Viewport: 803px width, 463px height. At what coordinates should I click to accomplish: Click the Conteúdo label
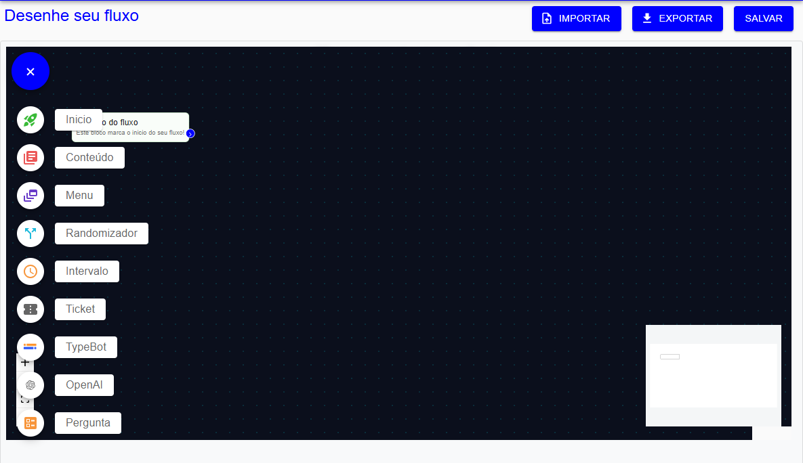pos(89,158)
